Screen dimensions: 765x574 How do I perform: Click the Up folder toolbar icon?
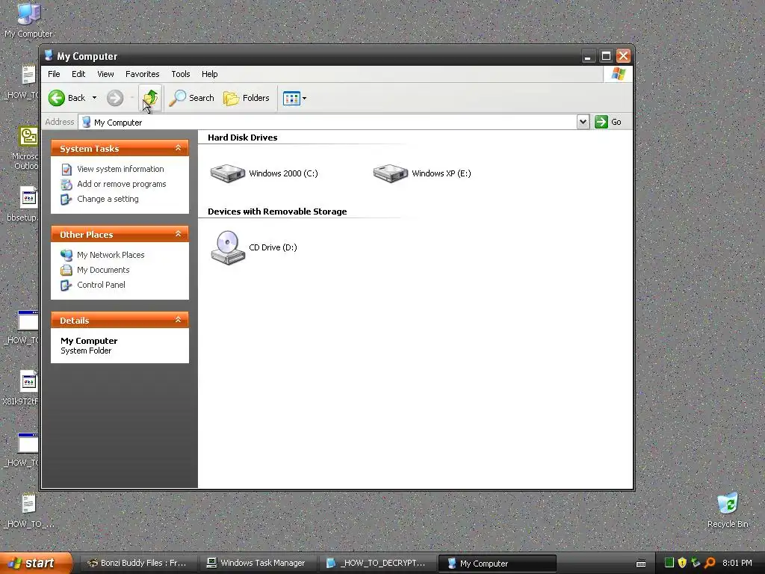(150, 98)
